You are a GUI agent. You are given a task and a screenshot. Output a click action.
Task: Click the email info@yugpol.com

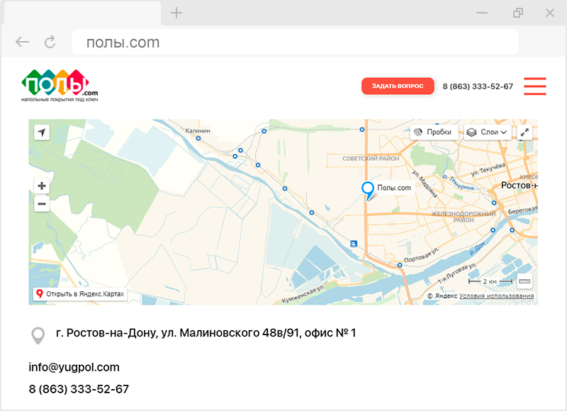74,367
